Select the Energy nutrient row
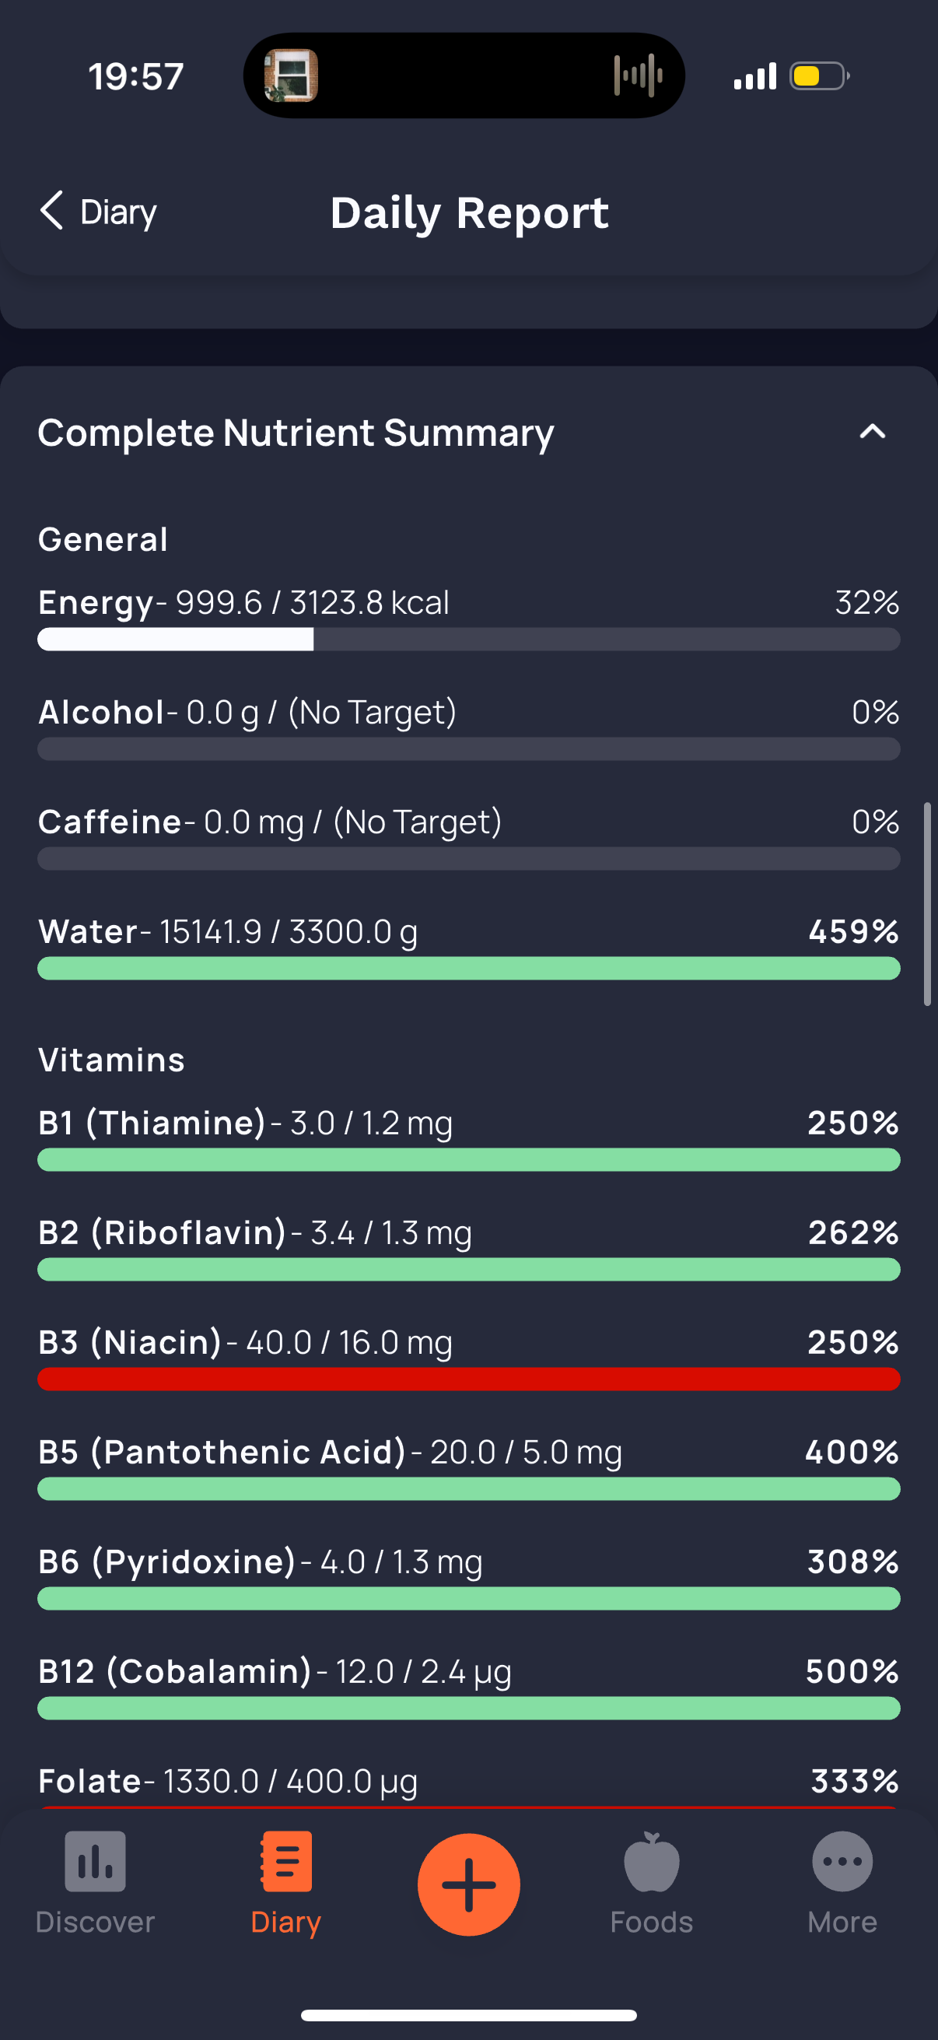This screenshot has height=2040, width=938. click(x=468, y=618)
